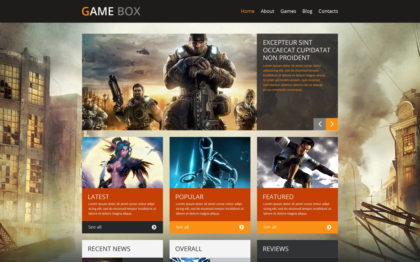The image size is (420, 262).
Task: Open the Games navigation link
Action: (288, 11)
